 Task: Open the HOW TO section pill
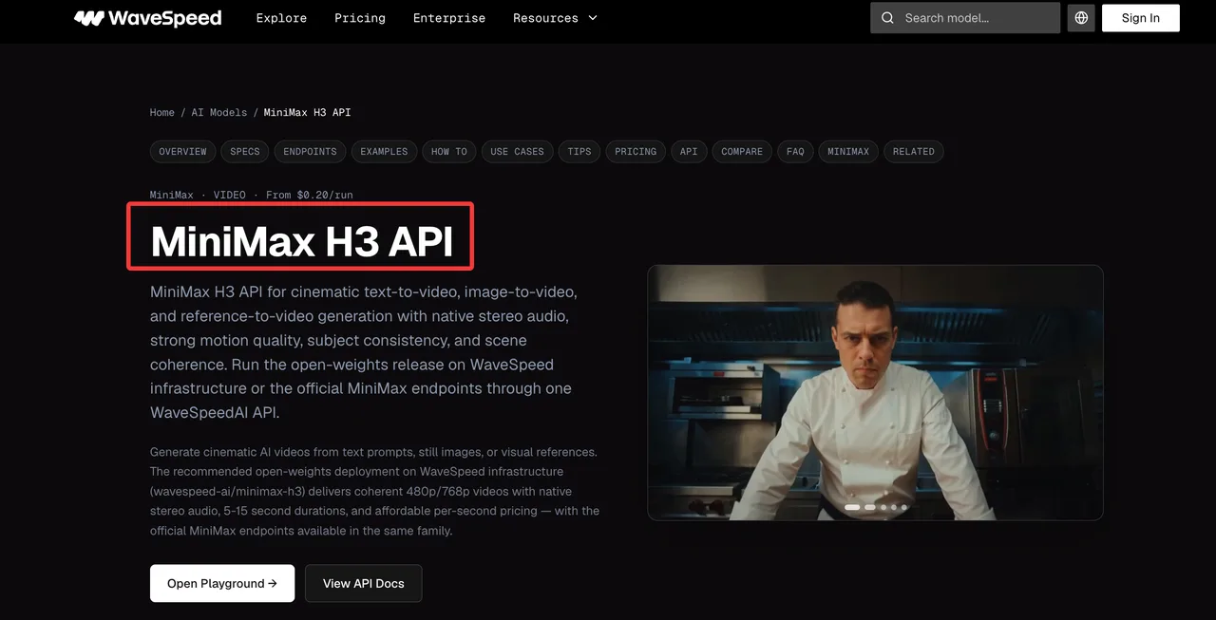[x=449, y=151]
